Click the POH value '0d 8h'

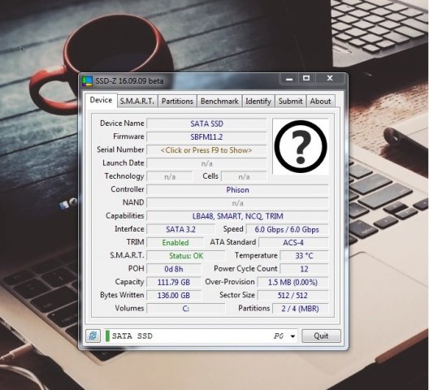pyautogui.click(x=174, y=269)
